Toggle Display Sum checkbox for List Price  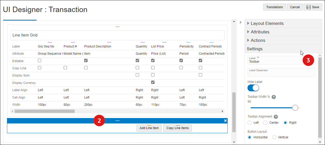pyautogui.click(x=153, y=75)
